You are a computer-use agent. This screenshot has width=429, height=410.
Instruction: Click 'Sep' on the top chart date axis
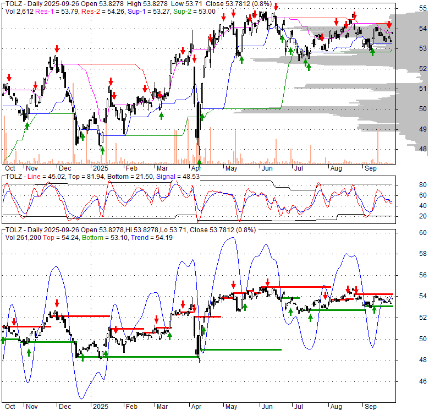pyautogui.click(x=371, y=168)
